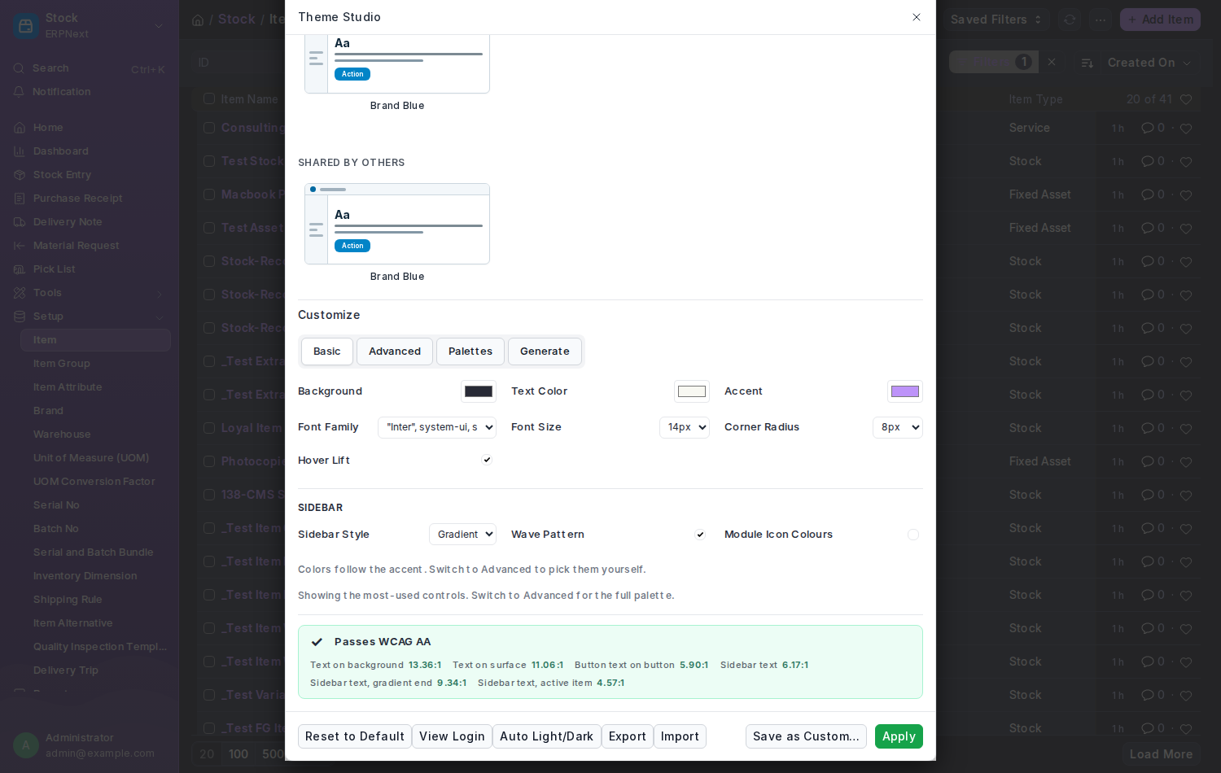
Task: Click Auto Light/Dark button
Action: [547, 736]
